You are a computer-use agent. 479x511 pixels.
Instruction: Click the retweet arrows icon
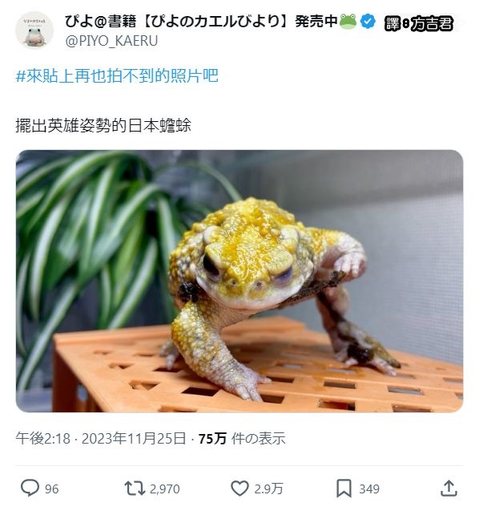pyautogui.click(x=135, y=489)
